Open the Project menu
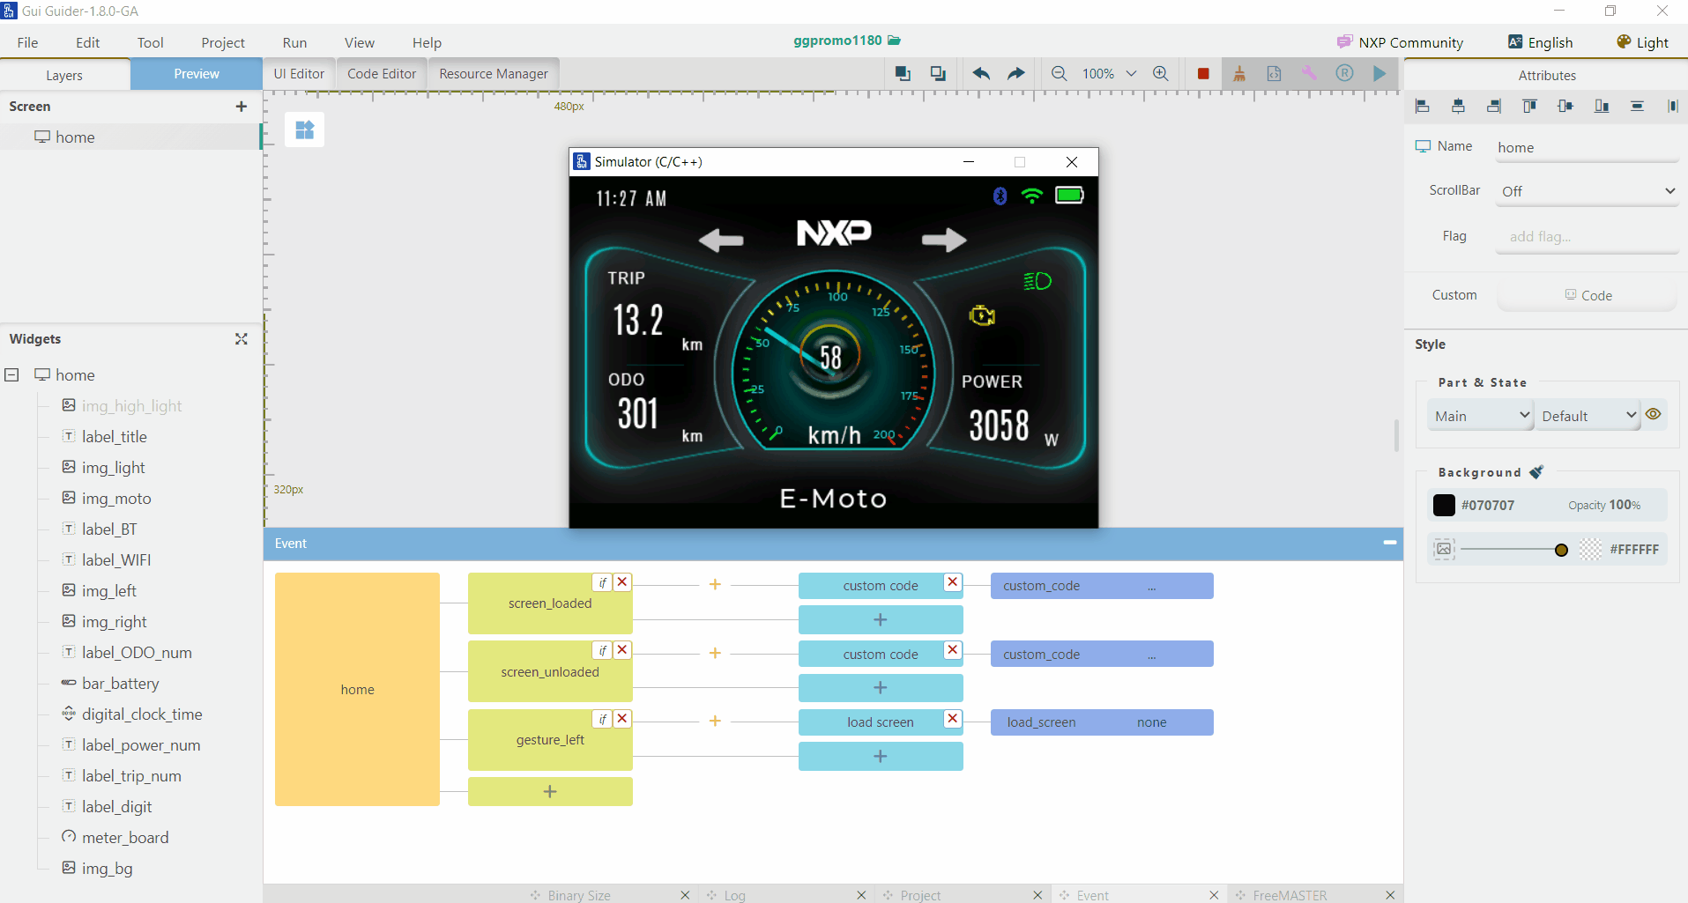Viewport: 1688px width, 903px height. pos(222,41)
